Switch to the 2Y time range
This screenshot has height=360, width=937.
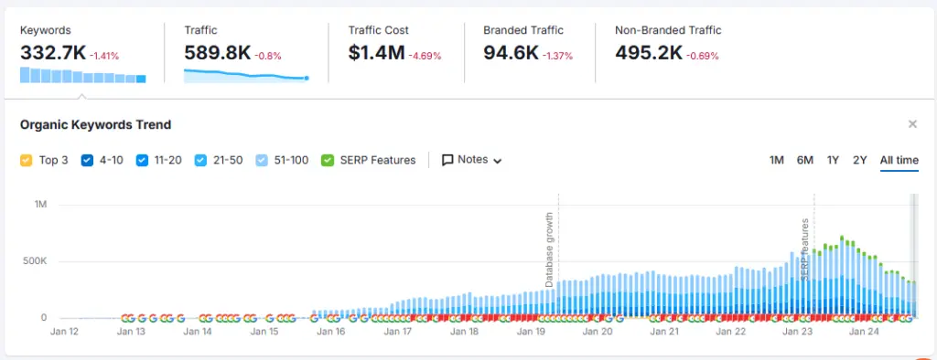click(859, 160)
